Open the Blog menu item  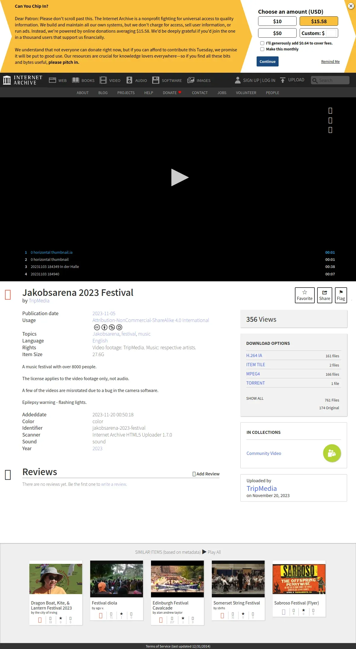click(x=103, y=93)
